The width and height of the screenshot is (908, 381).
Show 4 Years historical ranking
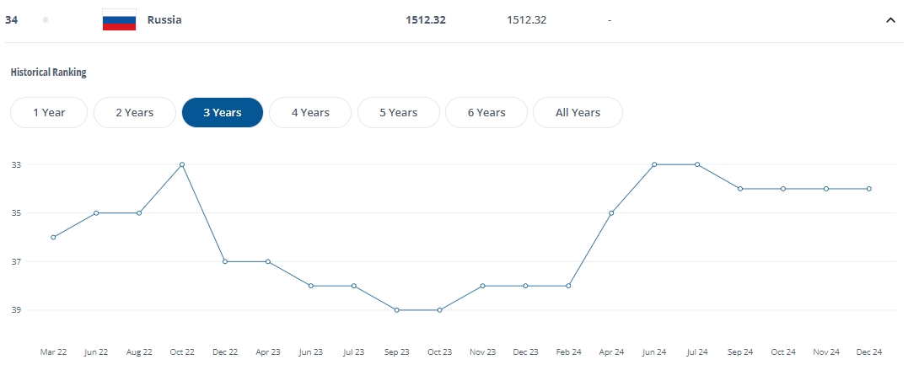coord(310,113)
